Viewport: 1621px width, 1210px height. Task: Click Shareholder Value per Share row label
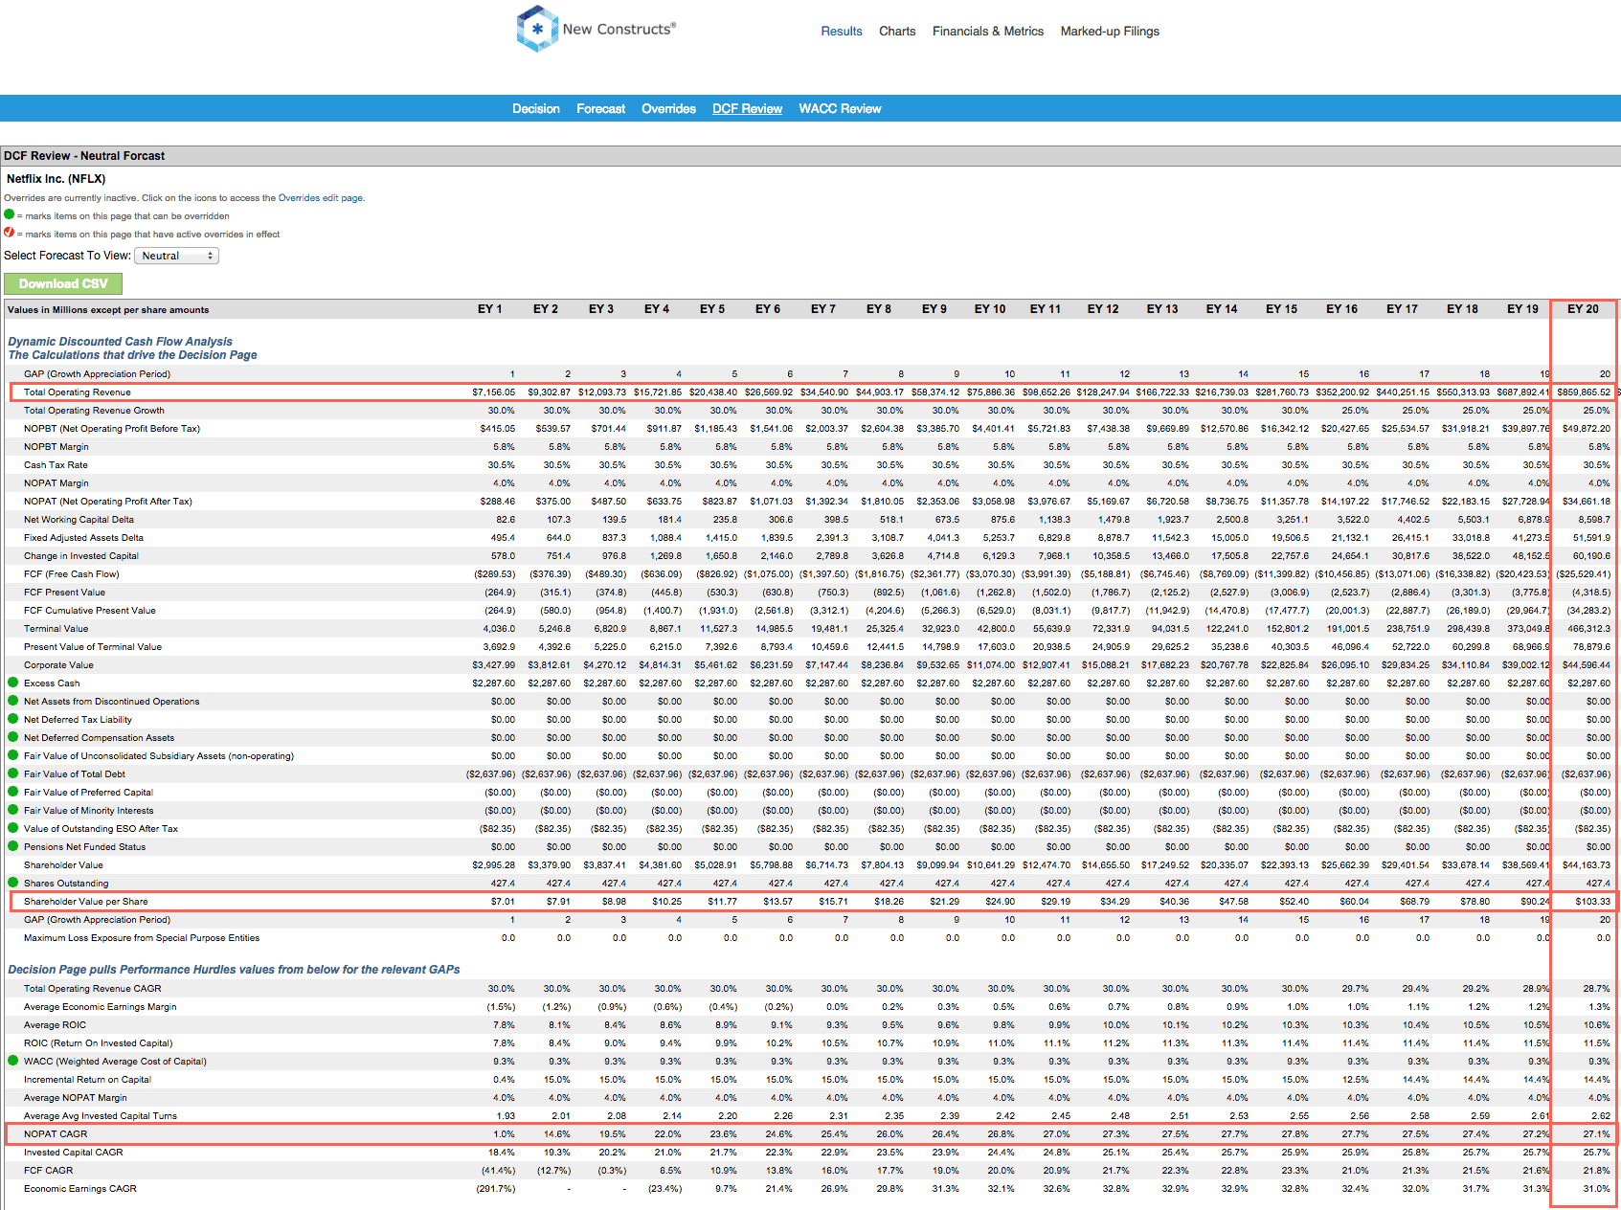point(86,902)
